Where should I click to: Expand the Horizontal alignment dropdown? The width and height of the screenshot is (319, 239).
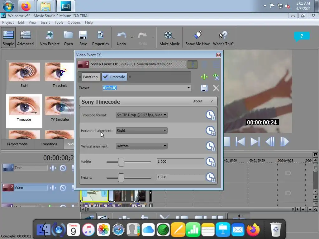click(x=142, y=130)
